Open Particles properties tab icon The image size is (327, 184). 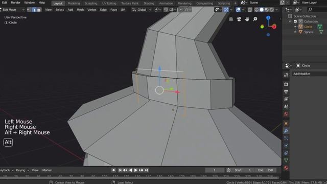pos(286,138)
